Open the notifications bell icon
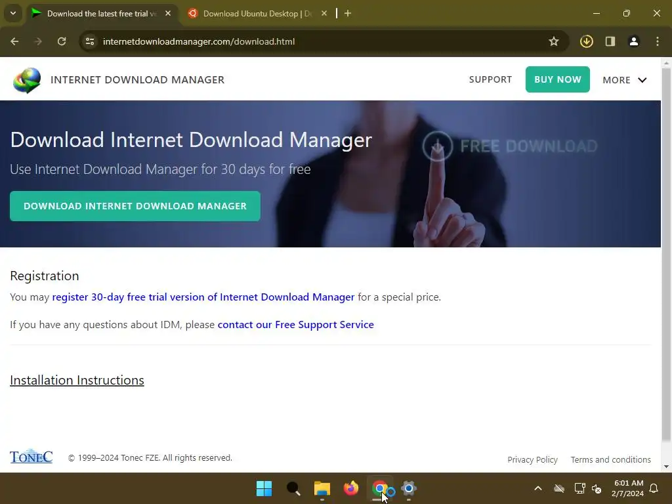 coord(654,488)
